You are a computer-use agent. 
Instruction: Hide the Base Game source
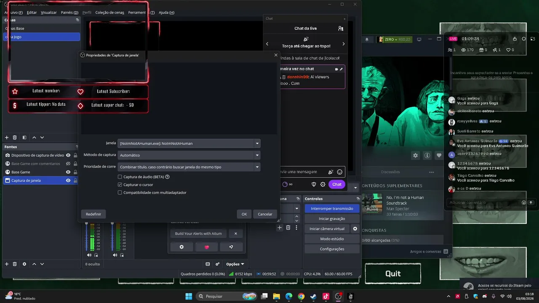(68, 172)
